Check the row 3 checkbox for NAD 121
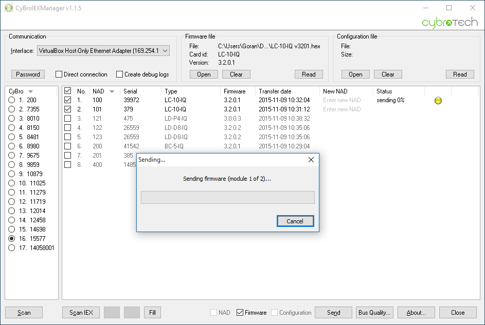Viewport: 485px width, 325px height. [67, 119]
